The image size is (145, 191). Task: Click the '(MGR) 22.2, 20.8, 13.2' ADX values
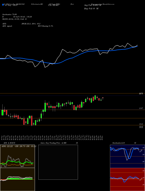coord(31,24)
